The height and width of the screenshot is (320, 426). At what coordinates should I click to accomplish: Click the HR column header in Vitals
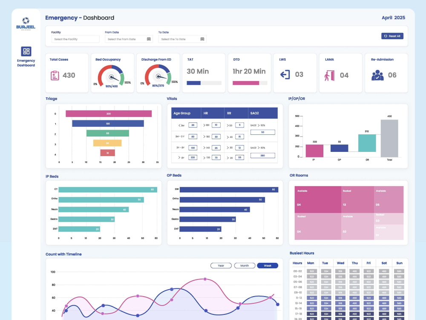pyautogui.click(x=213, y=113)
